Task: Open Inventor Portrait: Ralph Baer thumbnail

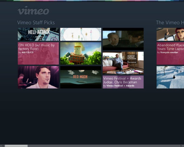Action: pyautogui.click(x=123, y=63)
